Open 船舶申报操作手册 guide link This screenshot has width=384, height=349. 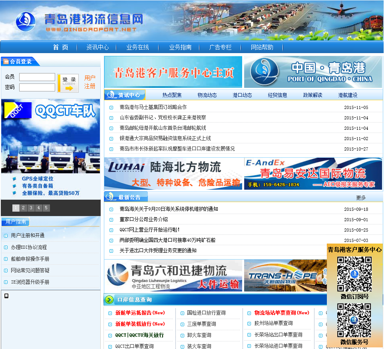click(30, 259)
